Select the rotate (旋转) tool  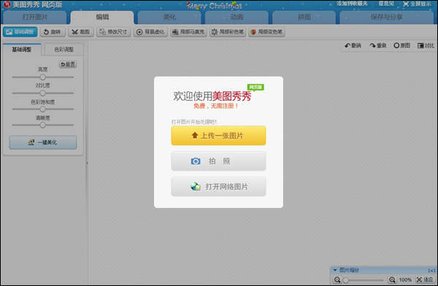[53, 32]
